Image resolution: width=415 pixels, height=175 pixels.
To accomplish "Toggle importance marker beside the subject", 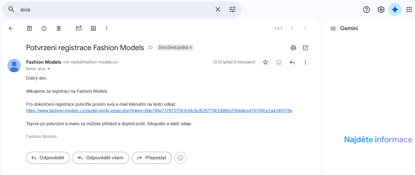I will pos(150,48).
